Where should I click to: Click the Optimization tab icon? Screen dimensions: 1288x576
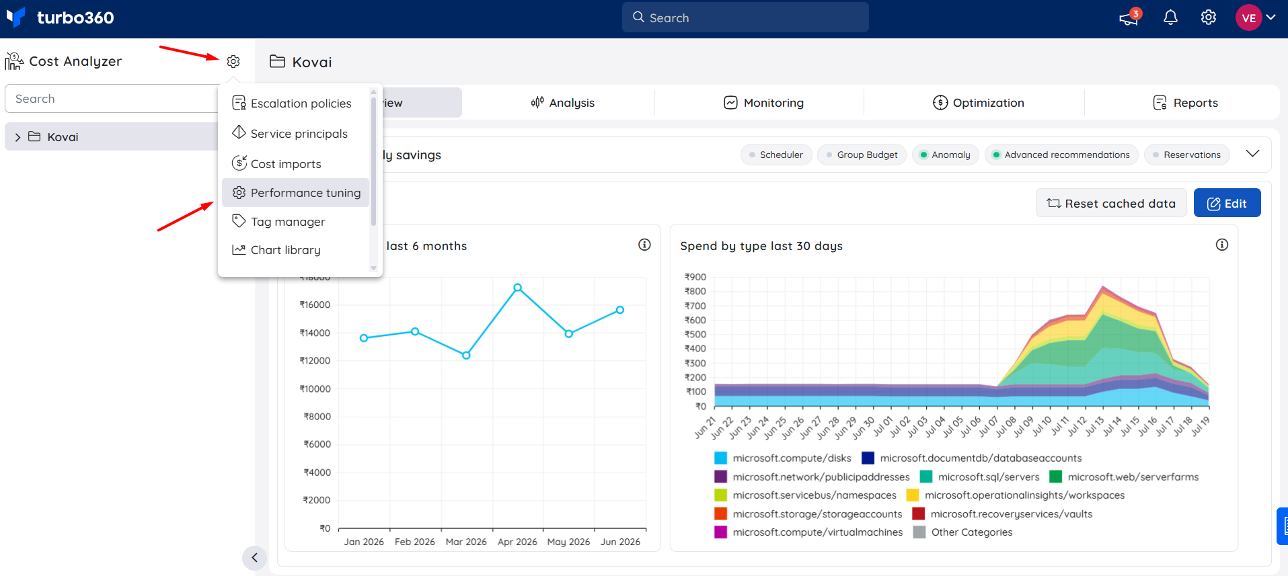click(940, 103)
